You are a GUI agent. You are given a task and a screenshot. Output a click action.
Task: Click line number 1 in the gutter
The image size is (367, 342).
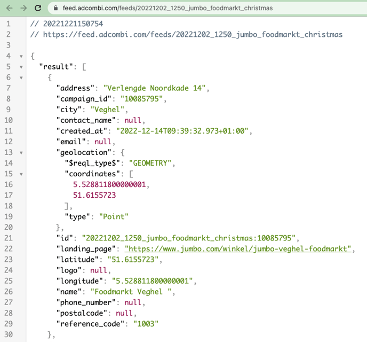[9, 24]
